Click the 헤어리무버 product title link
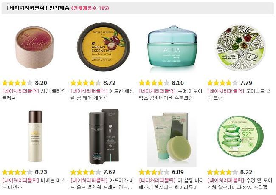The image size is (276, 195). coord(171,184)
